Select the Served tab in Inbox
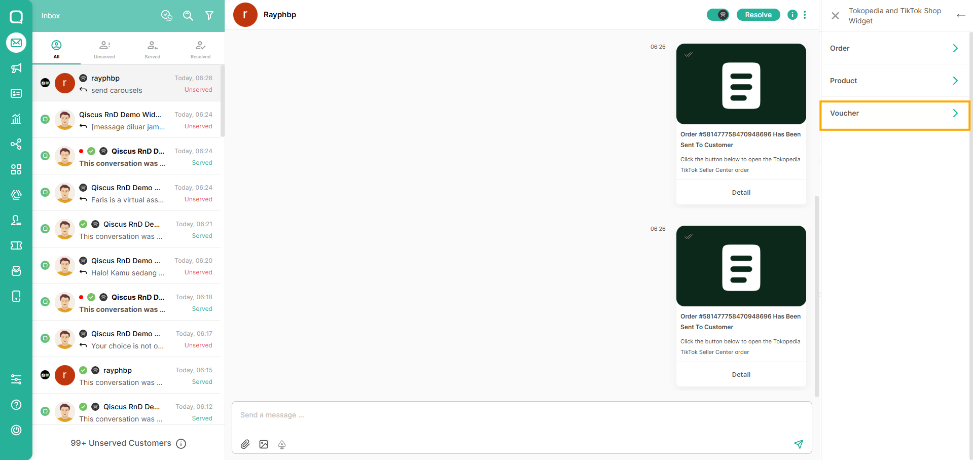 tap(153, 49)
